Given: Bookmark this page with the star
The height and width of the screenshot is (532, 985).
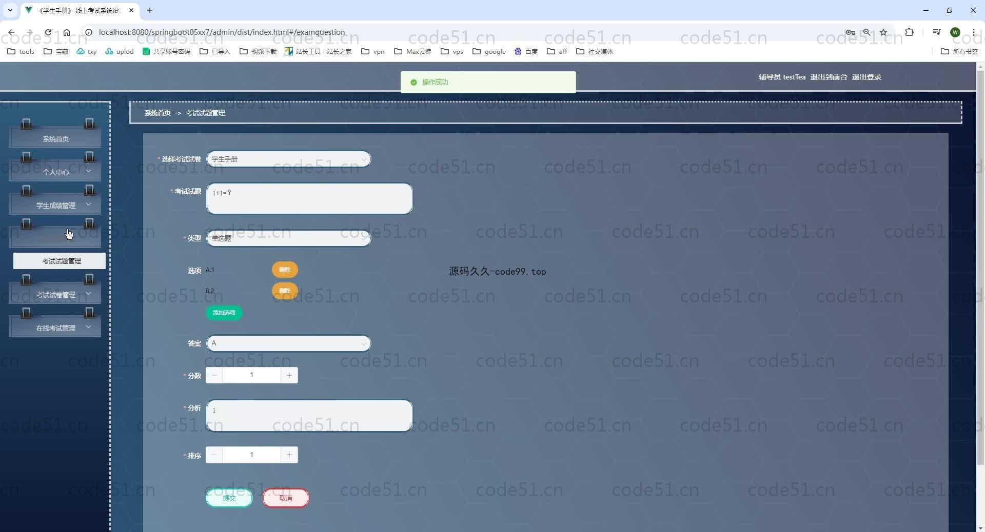Looking at the screenshot, I should tap(883, 32).
